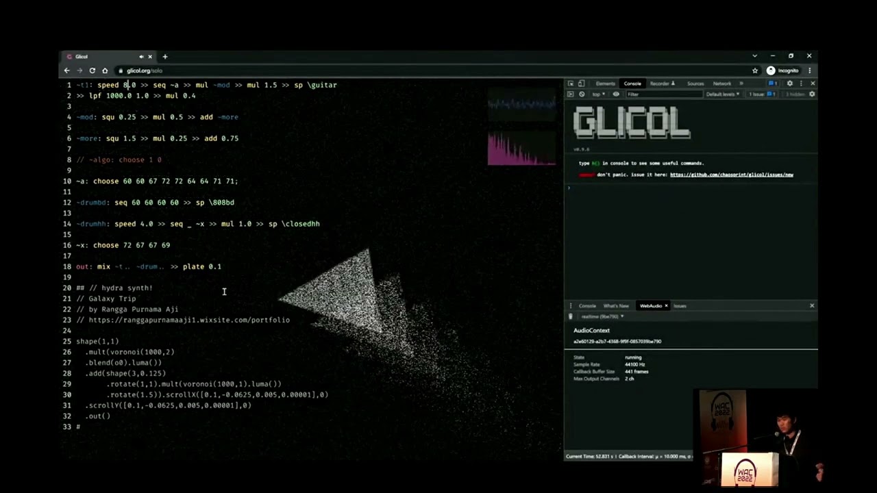Click code line 12 with \808bd
Viewport: 877px width, 493px height.
coord(155,203)
